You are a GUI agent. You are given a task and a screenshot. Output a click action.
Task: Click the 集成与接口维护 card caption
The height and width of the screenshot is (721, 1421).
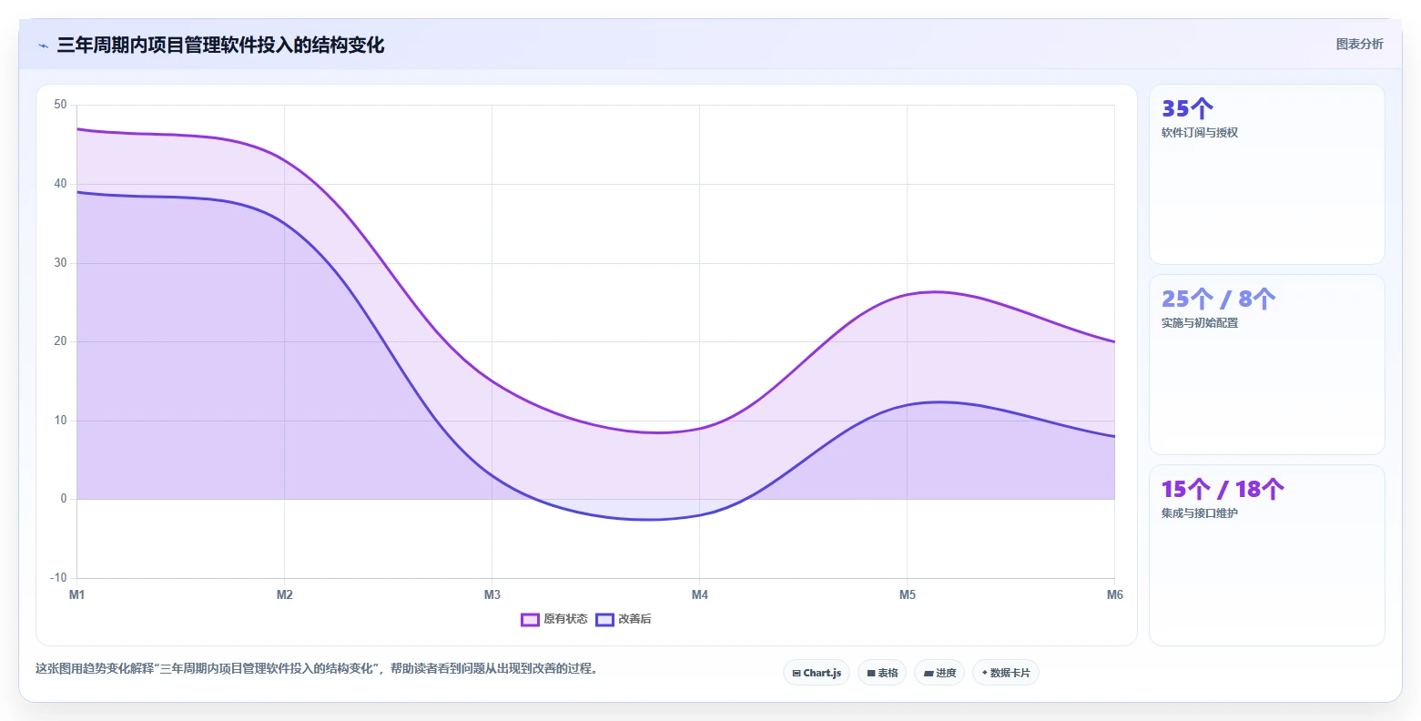pos(1200,513)
